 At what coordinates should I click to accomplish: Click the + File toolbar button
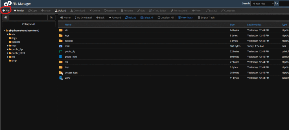(x=6, y=11)
